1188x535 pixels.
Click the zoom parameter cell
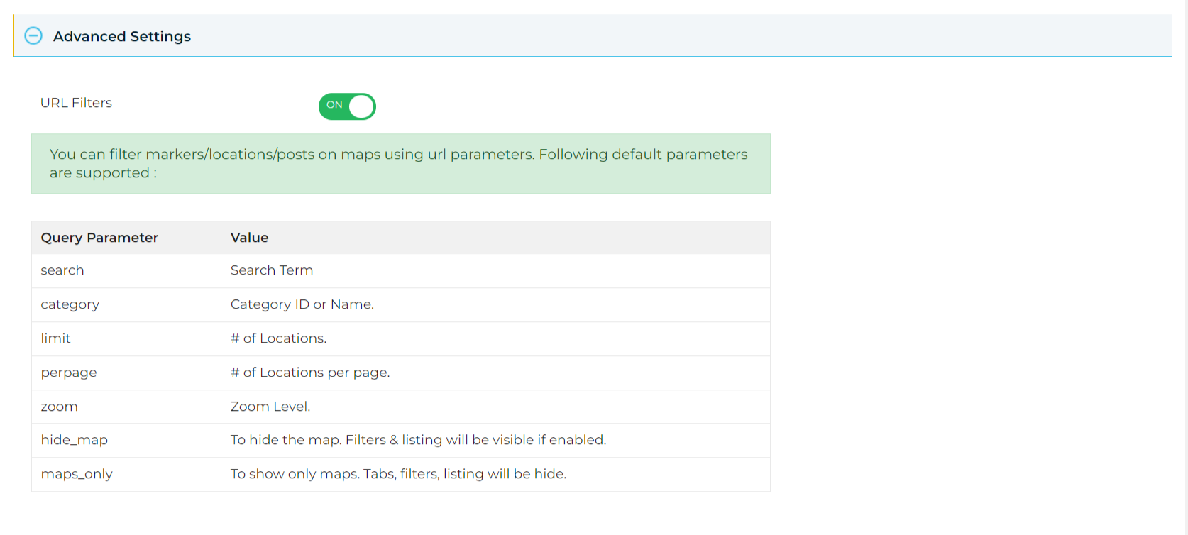[x=126, y=407]
